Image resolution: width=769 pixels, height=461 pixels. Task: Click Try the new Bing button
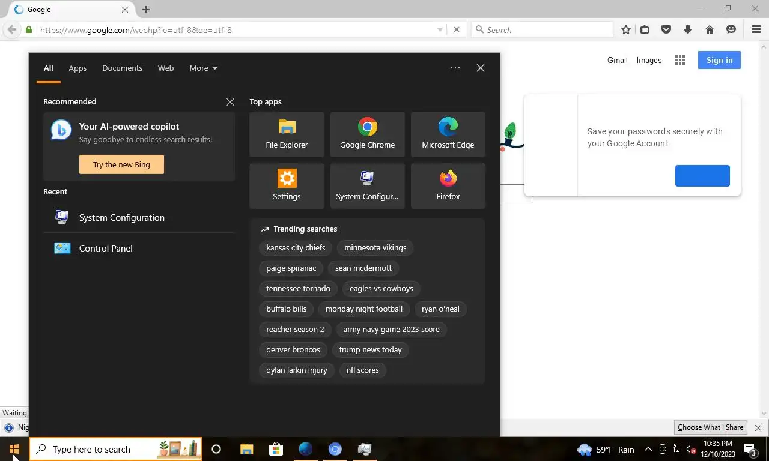[x=121, y=164]
